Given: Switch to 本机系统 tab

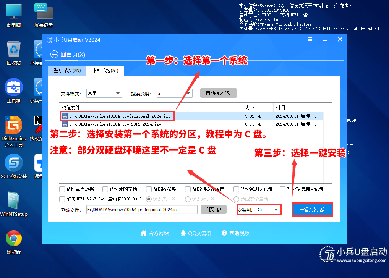Looking at the screenshot, I should pos(105,71).
